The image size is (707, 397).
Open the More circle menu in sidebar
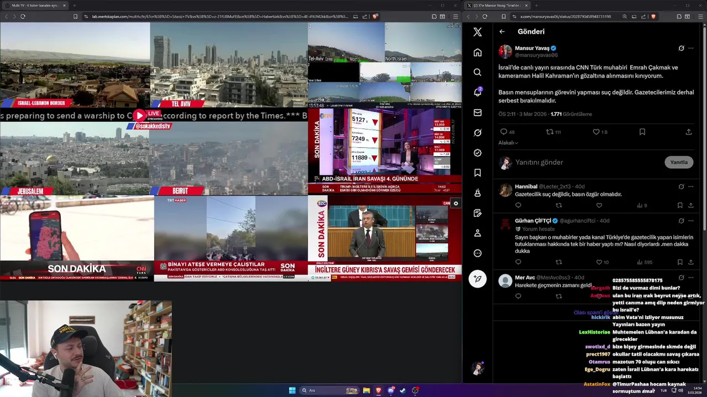tap(478, 253)
